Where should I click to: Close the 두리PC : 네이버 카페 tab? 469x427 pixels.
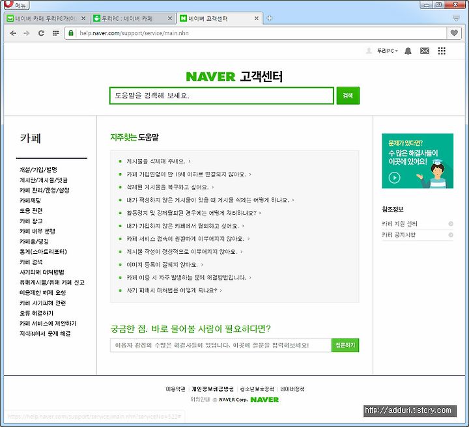(x=170, y=18)
